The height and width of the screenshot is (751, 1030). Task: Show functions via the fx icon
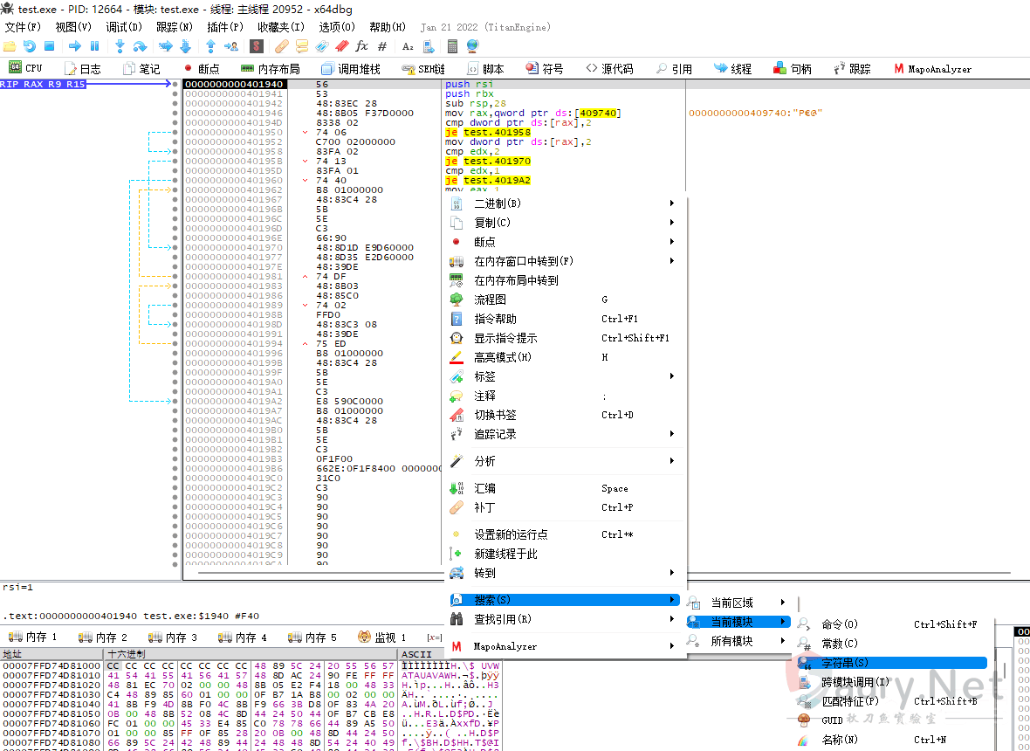point(361,46)
